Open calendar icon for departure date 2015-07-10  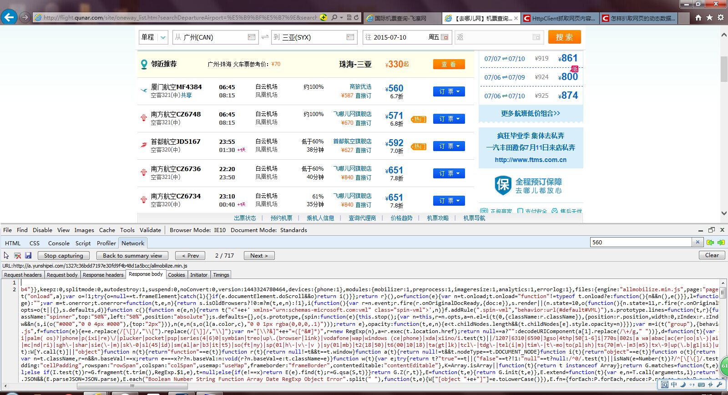pyautogui.click(x=445, y=37)
